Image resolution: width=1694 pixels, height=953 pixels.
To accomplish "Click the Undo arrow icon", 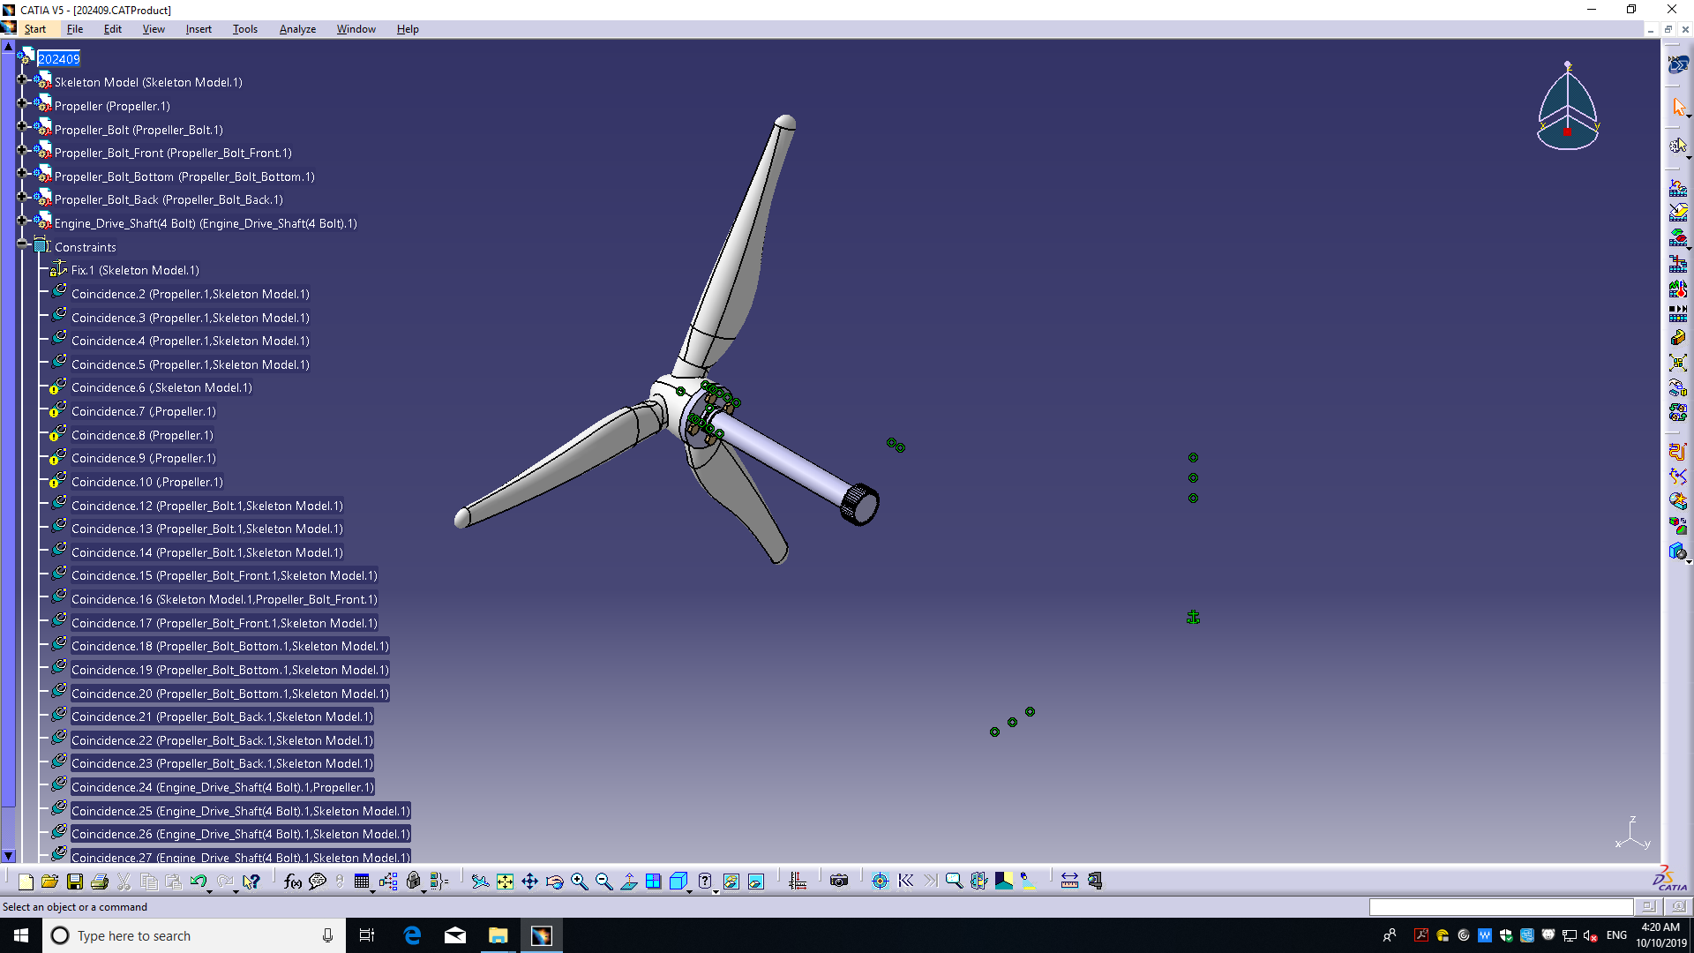I will click(x=198, y=881).
